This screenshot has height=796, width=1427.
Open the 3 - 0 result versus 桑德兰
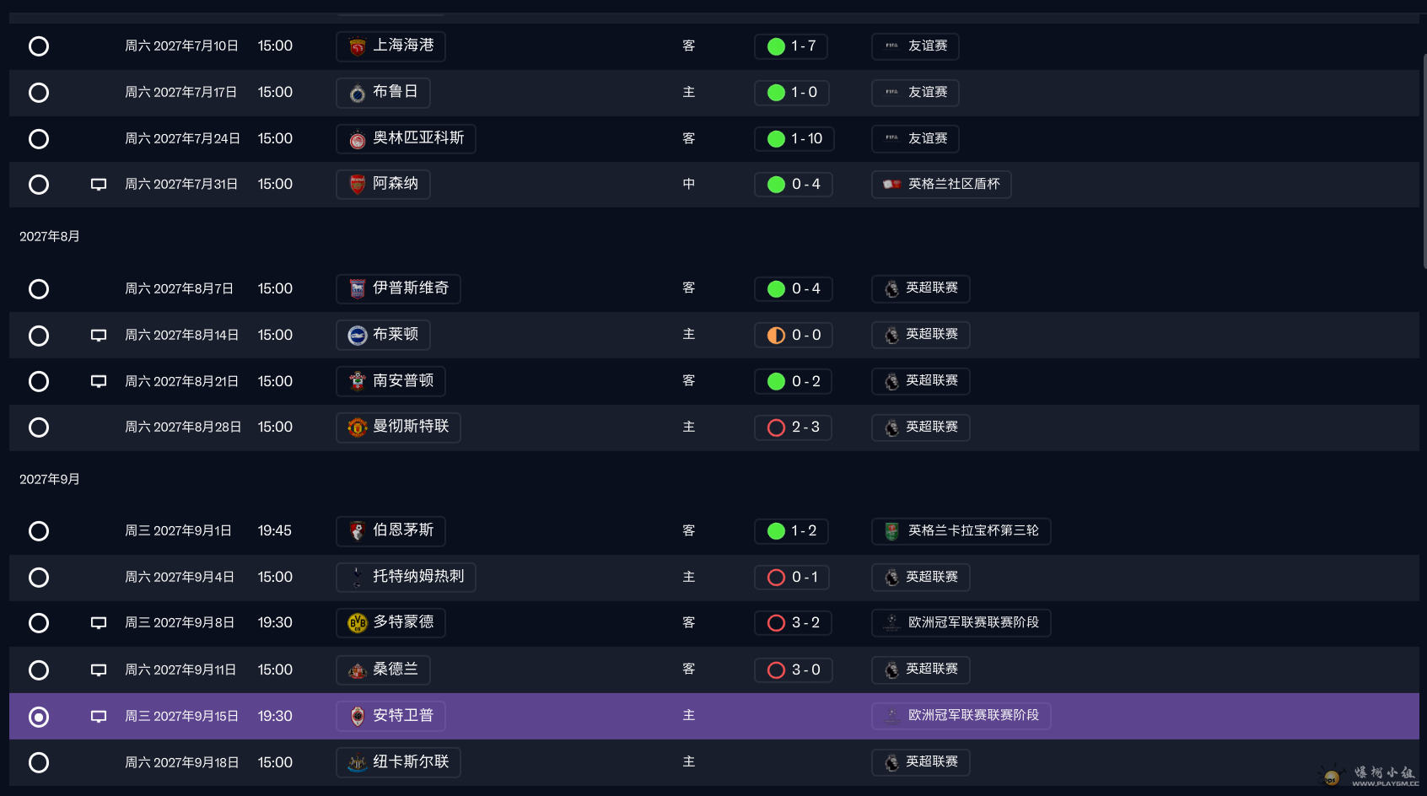tap(793, 670)
